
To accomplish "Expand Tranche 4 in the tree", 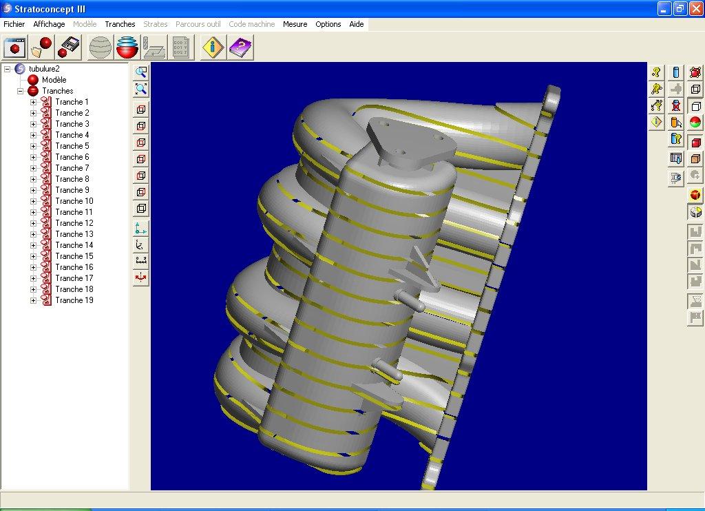I will click(x=33, y=135).
